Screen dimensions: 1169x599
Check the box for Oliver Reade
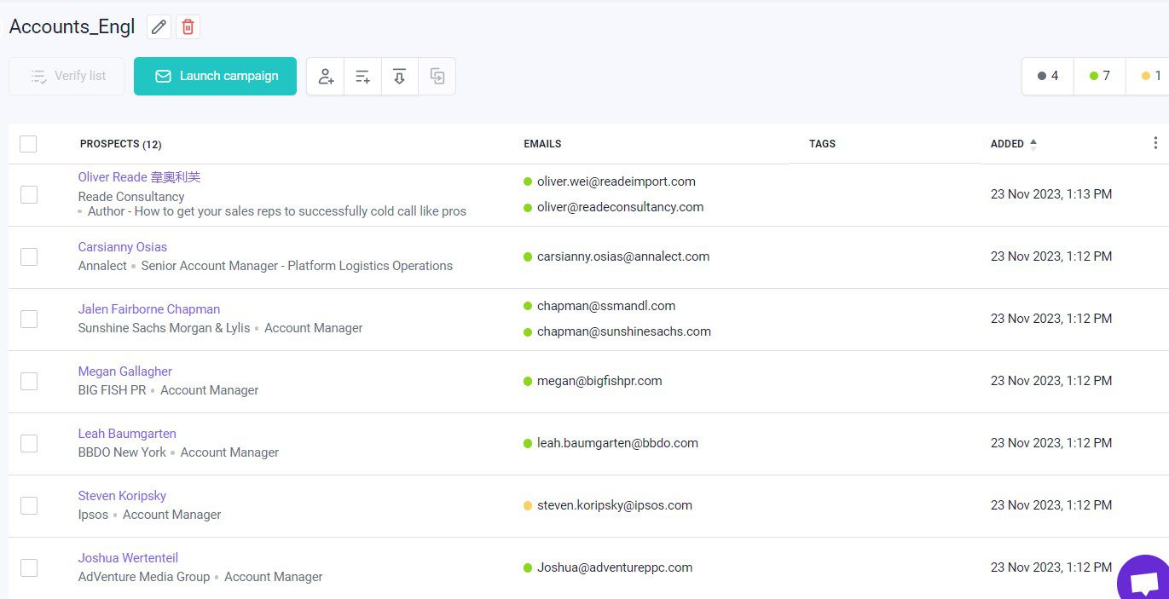(29, 194)
